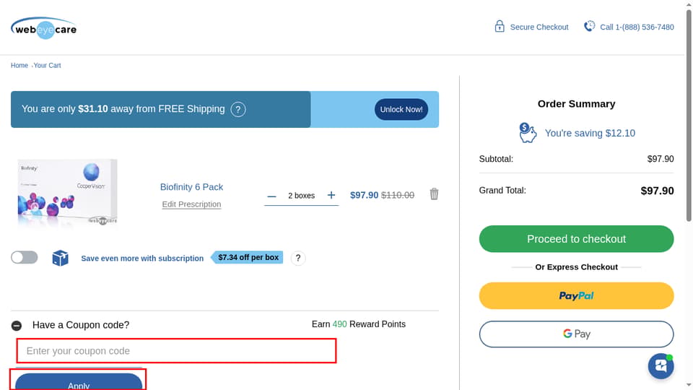The height and width of the screenshot is (390, 693).
Task: Increase box quantity with plus button
Action: coord(331,195)
